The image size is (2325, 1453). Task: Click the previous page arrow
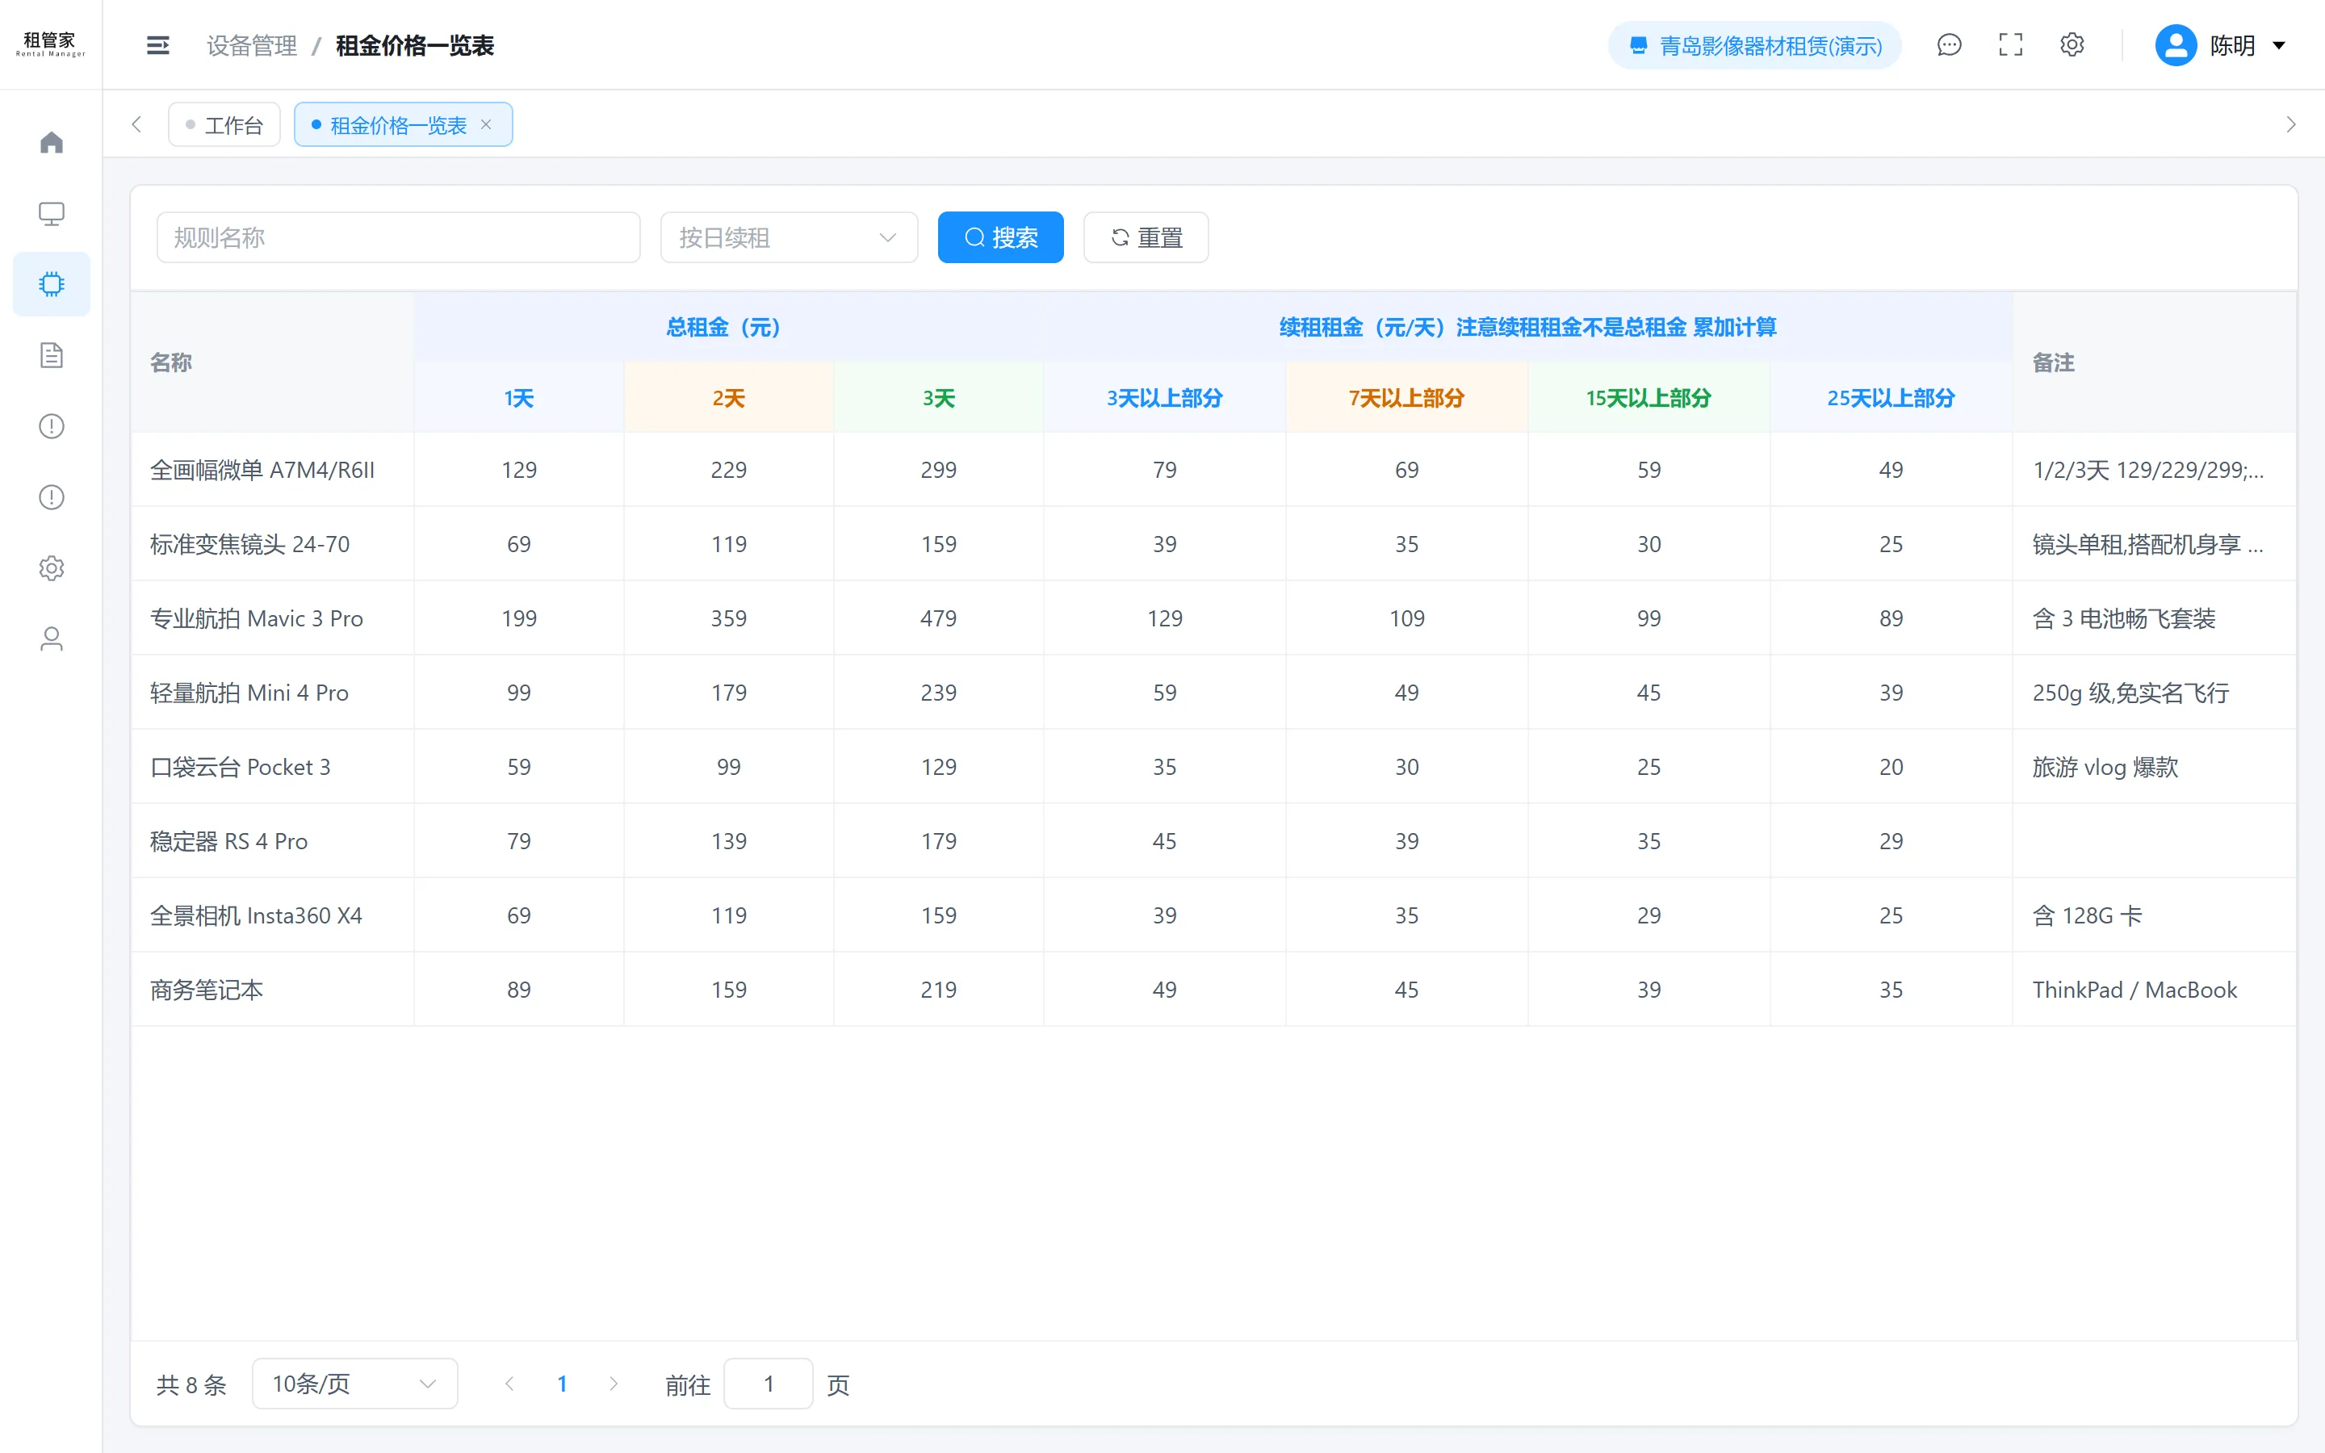tap(509, 1384)
